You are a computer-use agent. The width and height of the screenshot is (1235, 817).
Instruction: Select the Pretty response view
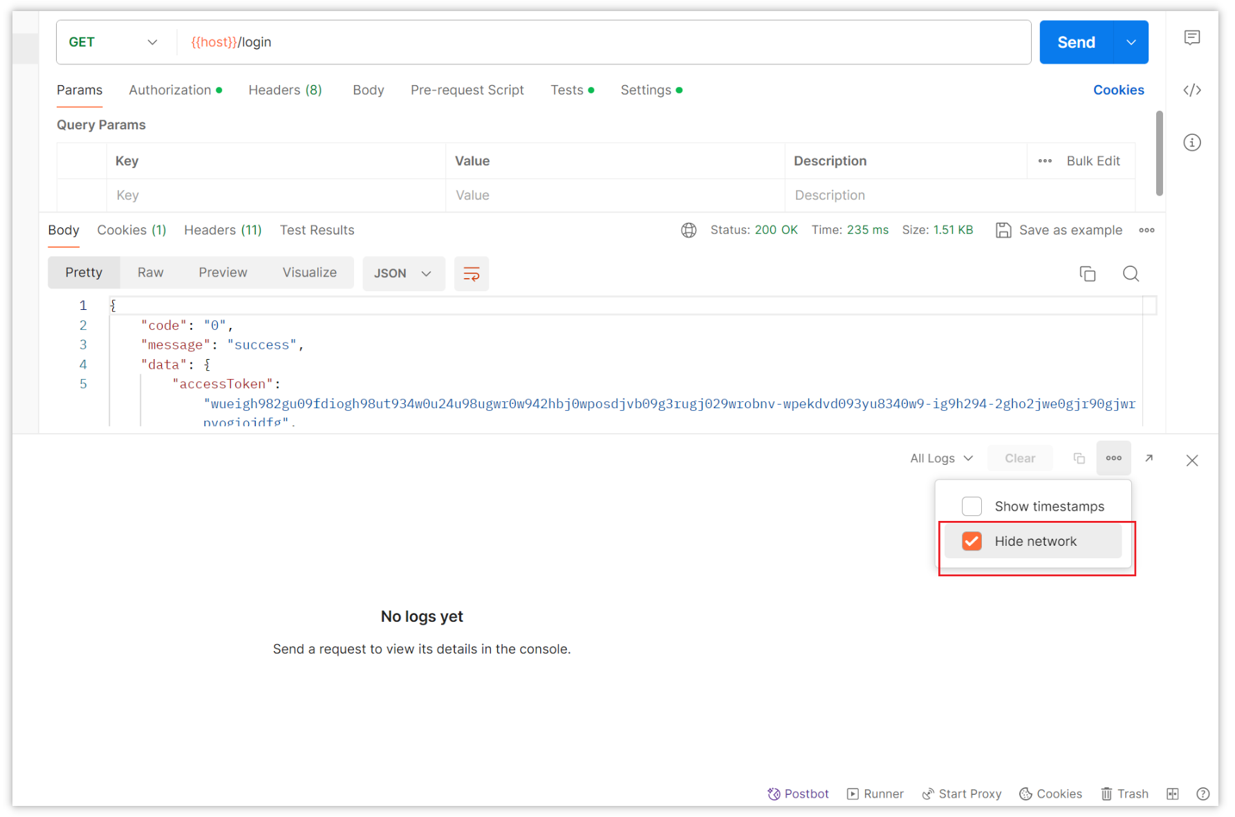point(84,273)
